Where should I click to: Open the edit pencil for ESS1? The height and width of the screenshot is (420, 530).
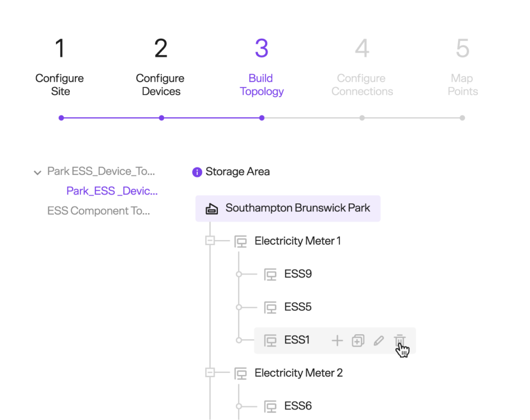[x=379, y=340]
